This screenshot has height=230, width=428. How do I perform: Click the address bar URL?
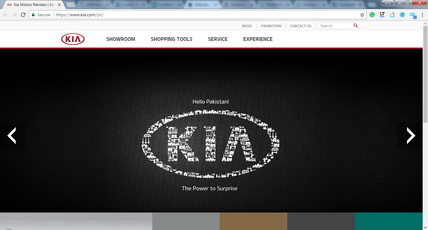(x=80, y=15)
